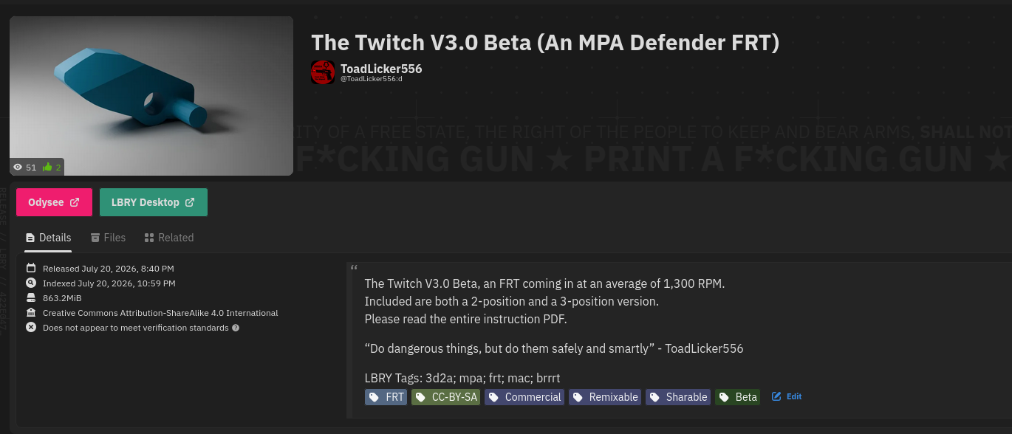Image resolution: width=1012 pixels, height=434 pixels.
Task: Click the calendar icon next to Released date
Action: pos(31,269)
